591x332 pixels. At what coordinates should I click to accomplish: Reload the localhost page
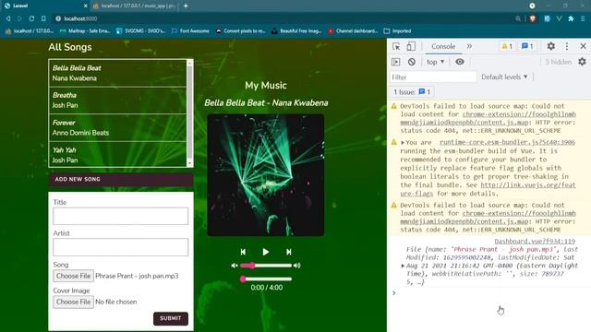click(31, 18)
